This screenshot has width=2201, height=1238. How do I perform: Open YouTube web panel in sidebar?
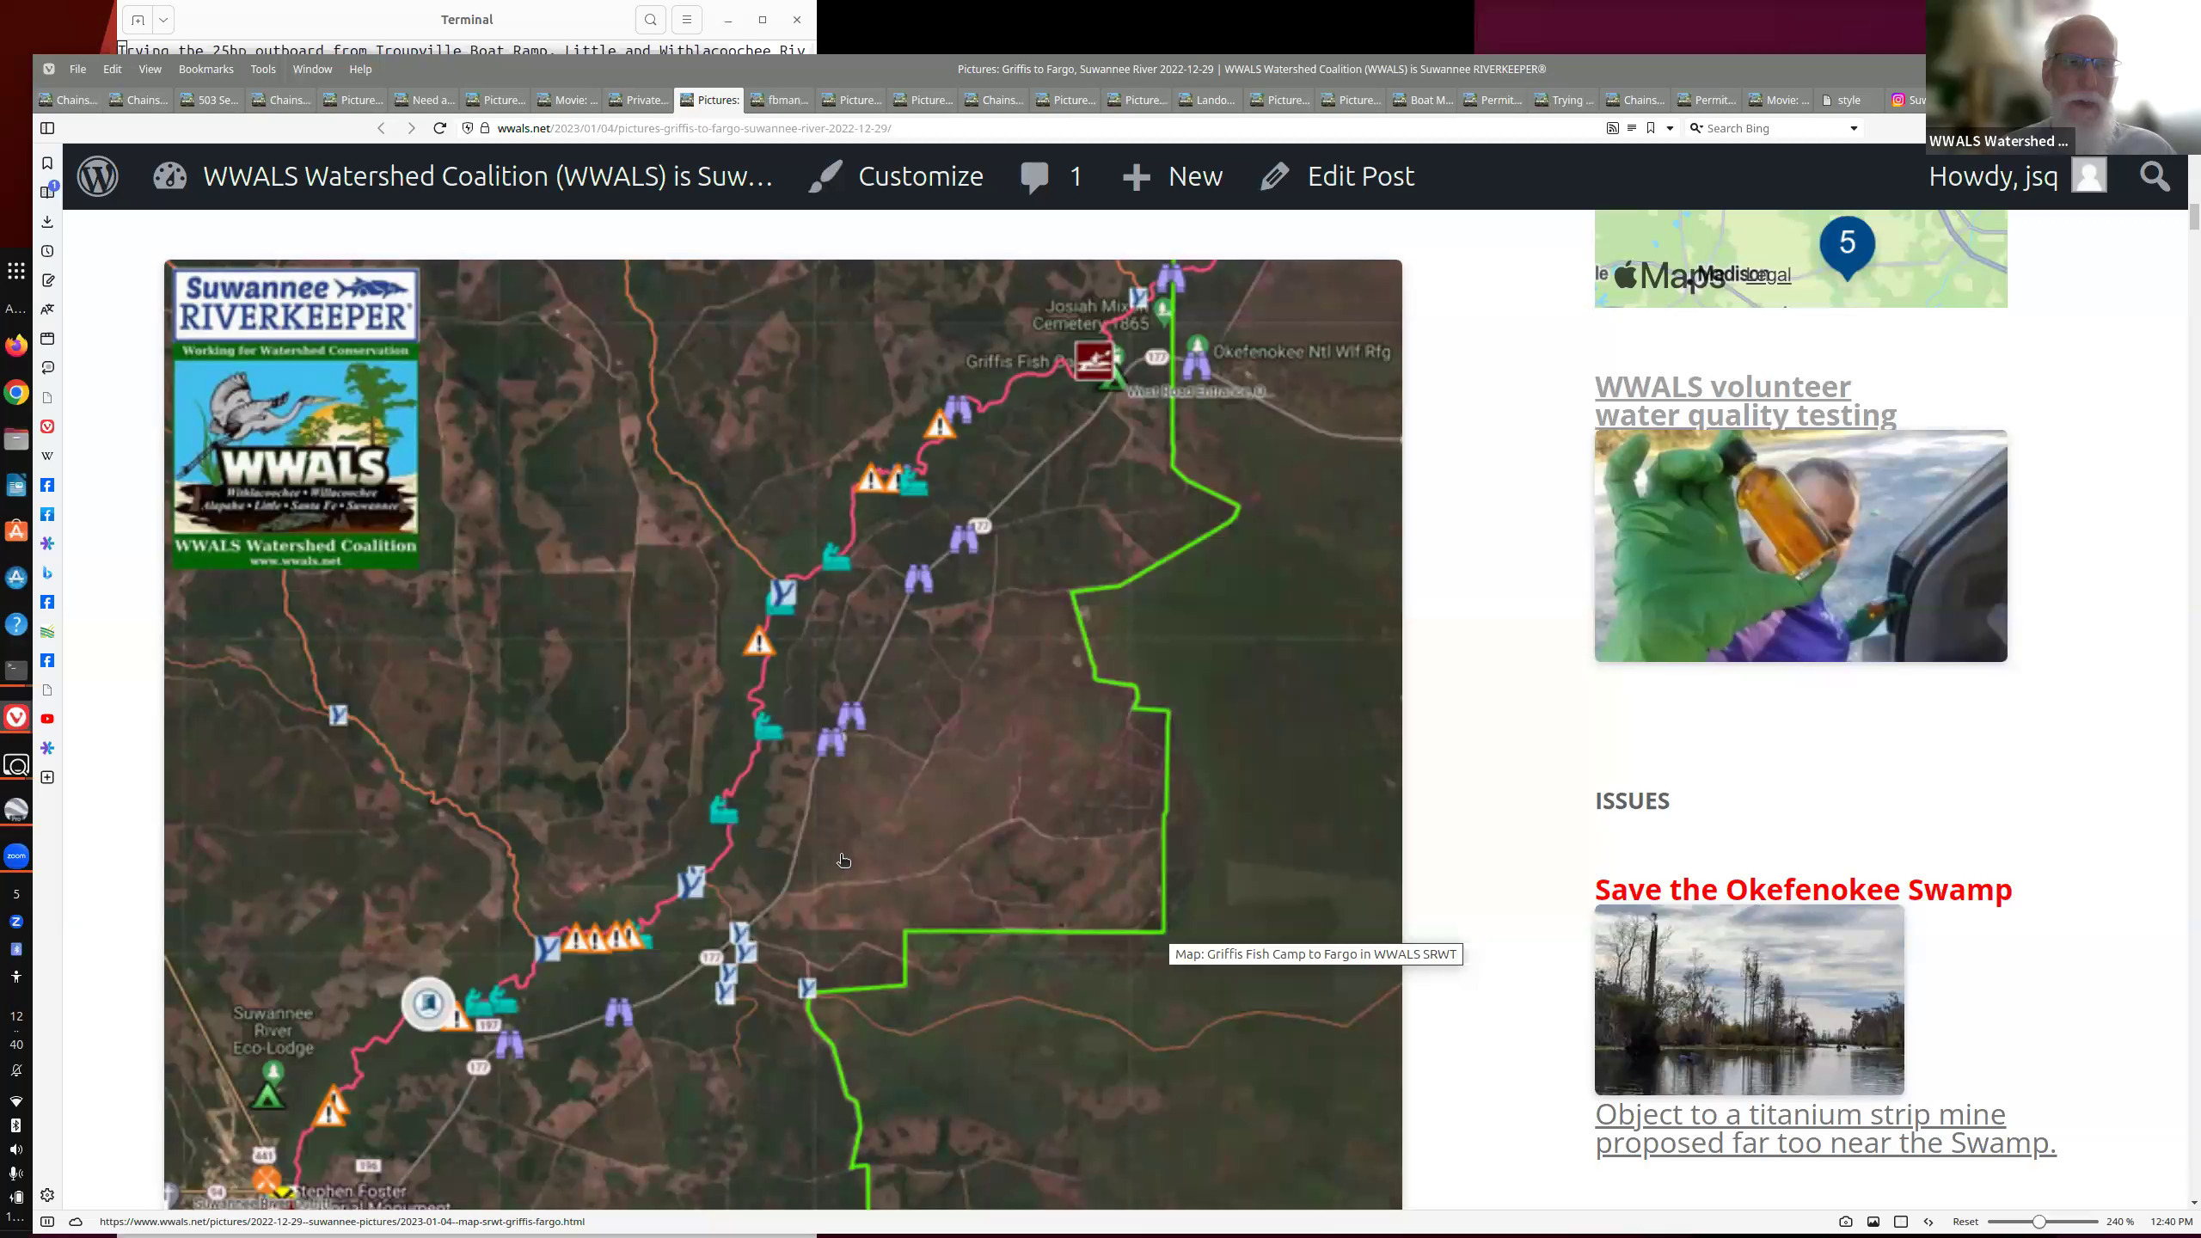click(x=47, y=719)
